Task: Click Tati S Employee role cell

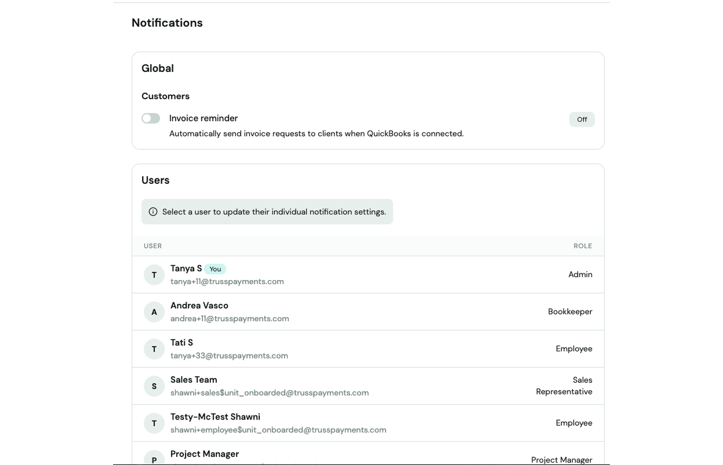Action: click(574, 349)
